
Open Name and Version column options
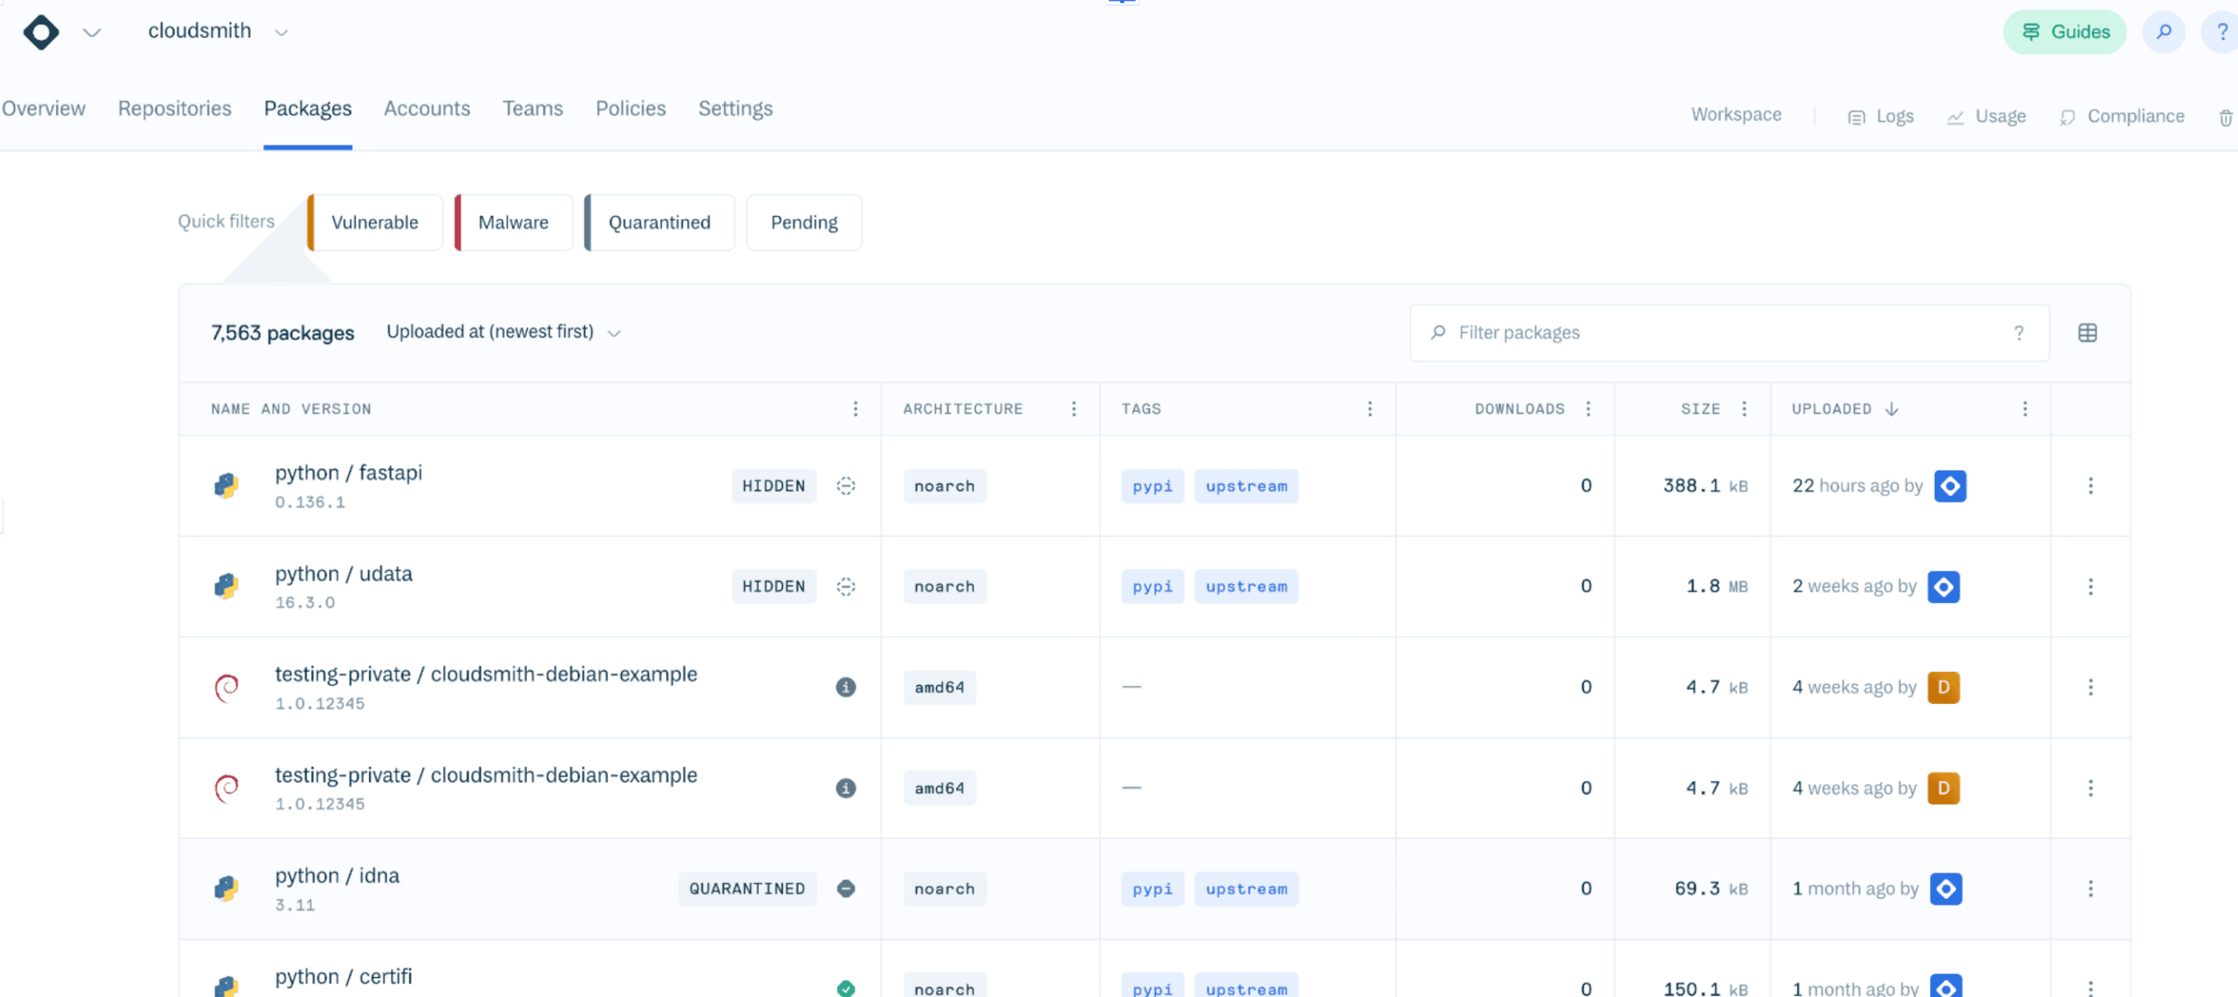pyautogui.click(x=856, y=408)
